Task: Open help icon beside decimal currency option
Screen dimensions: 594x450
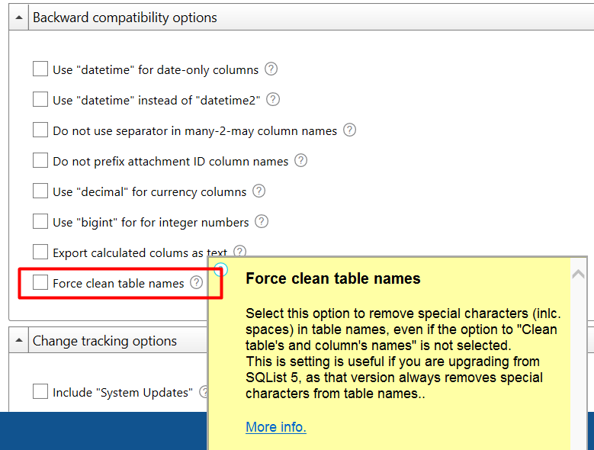Action: 258,191
